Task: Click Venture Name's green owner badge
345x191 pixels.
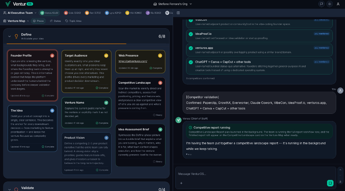Action: coord(106,102)
